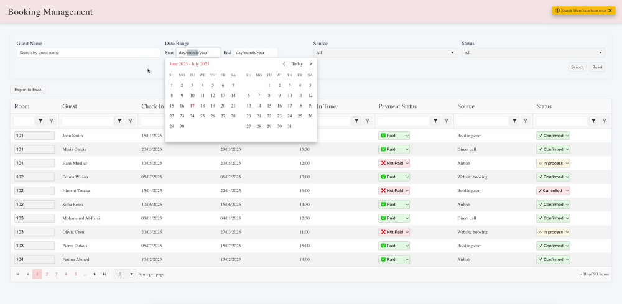
Task: Pick June 30 in the calendar
Action: pyautogui.click(x=182, y=126)
